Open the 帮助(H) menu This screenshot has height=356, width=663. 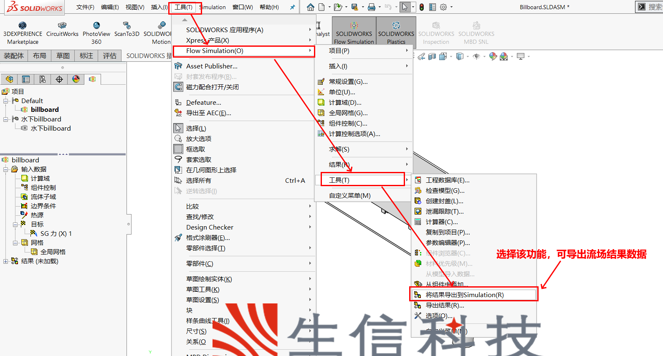click(x=269, y=7)
